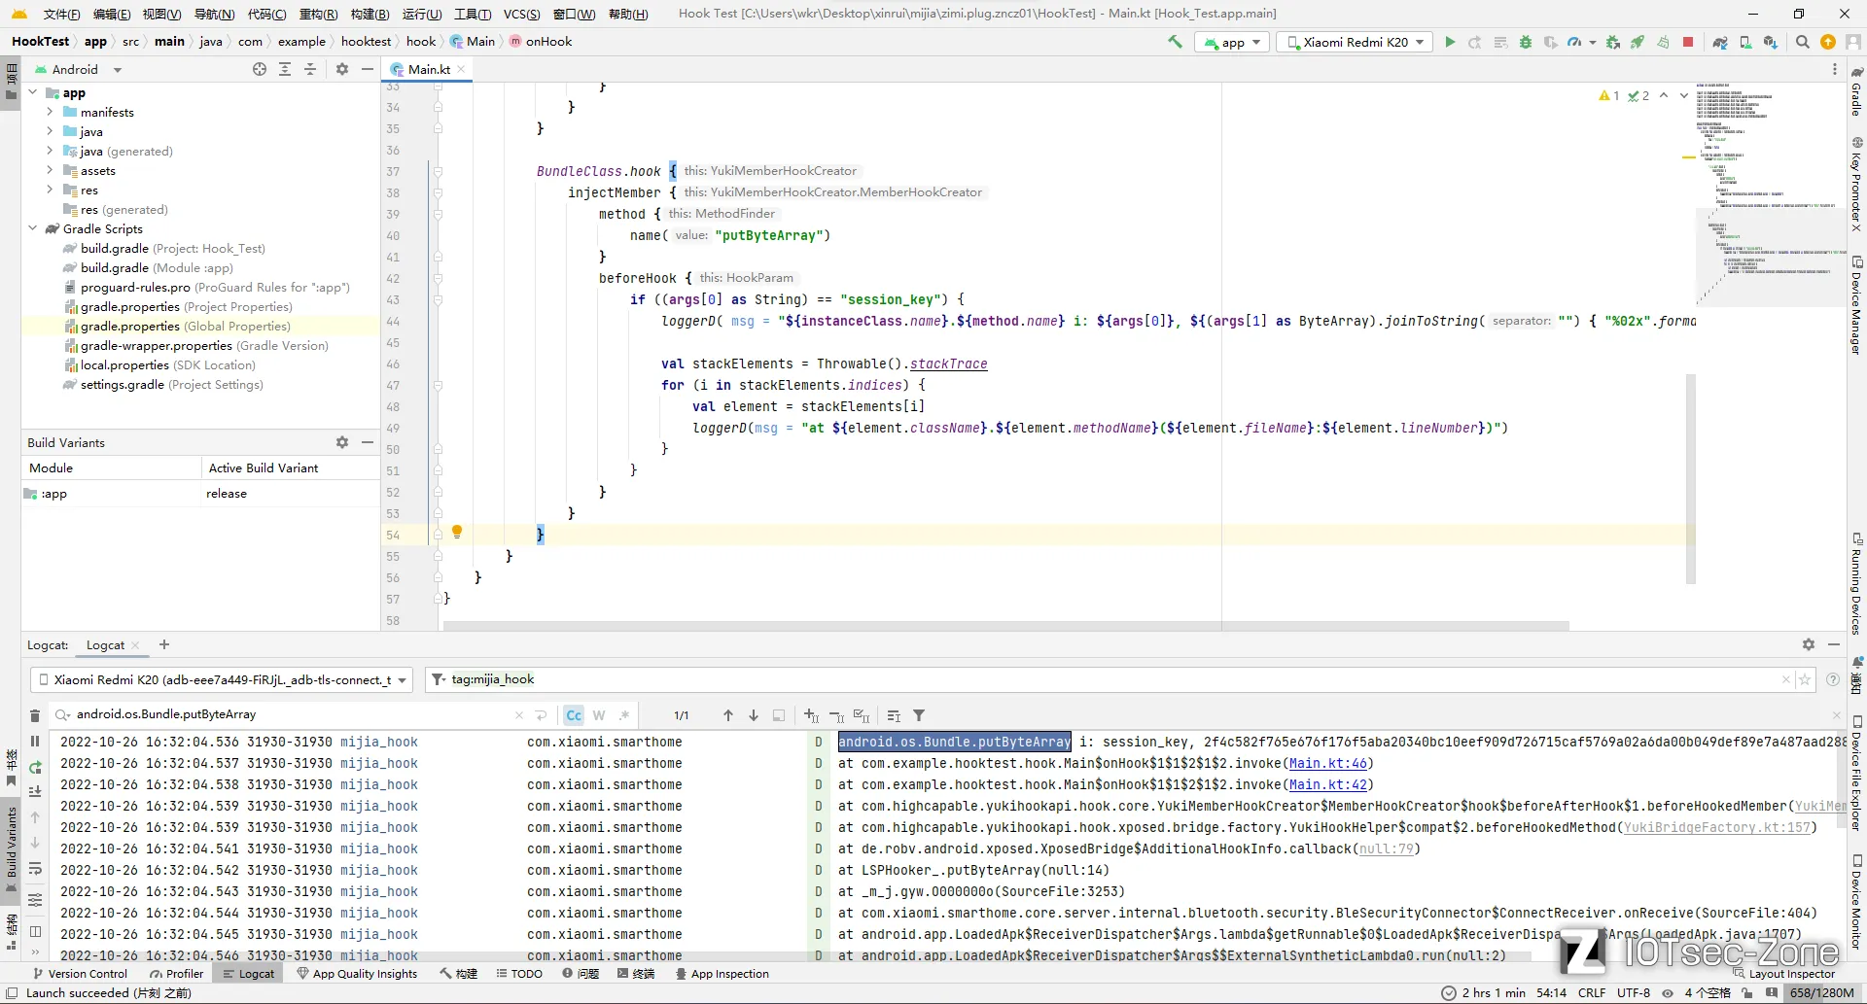This screenshot has width=1867, height=1004.
Task: Click the logcat search text field
Action: tap(292, 714)
